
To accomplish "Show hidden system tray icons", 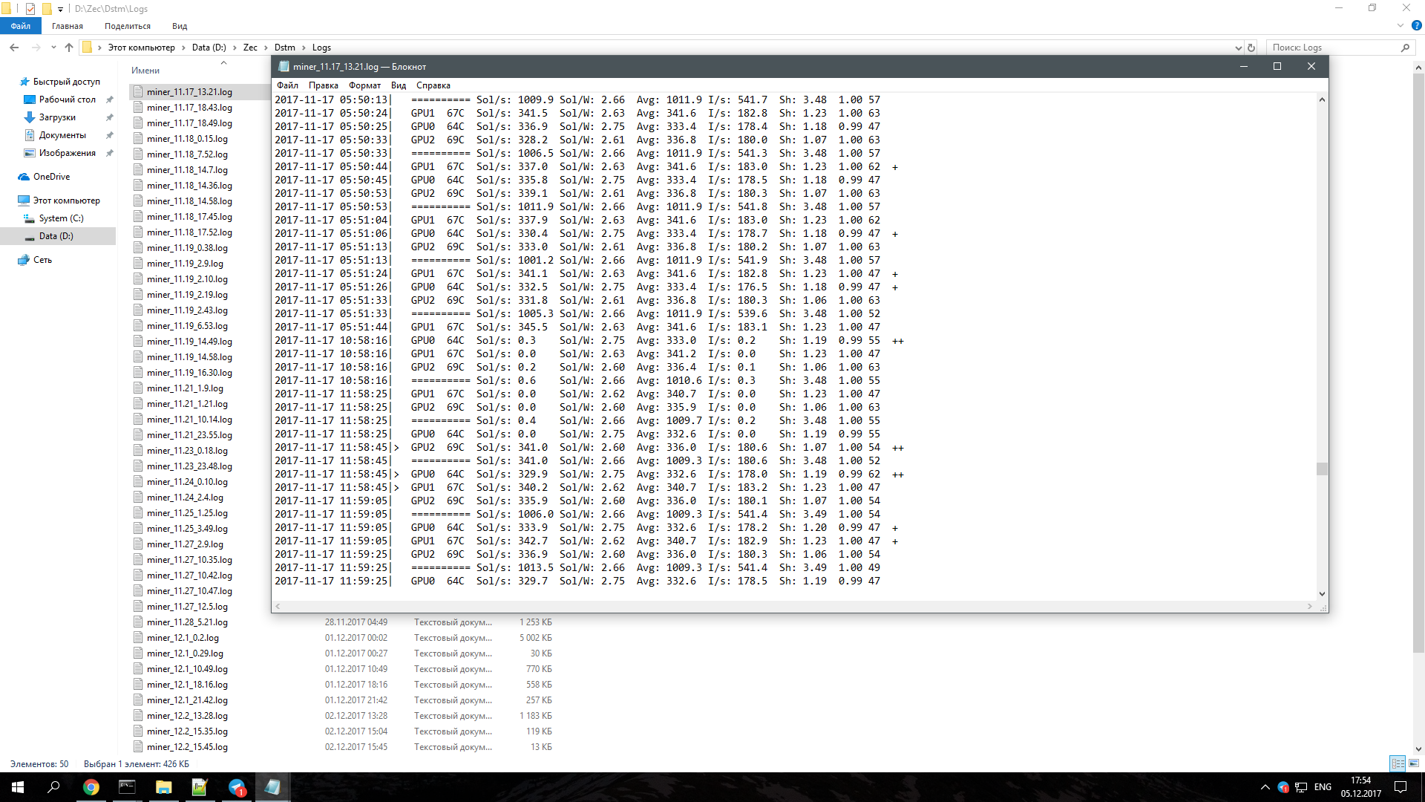I will pos(1265,787).
